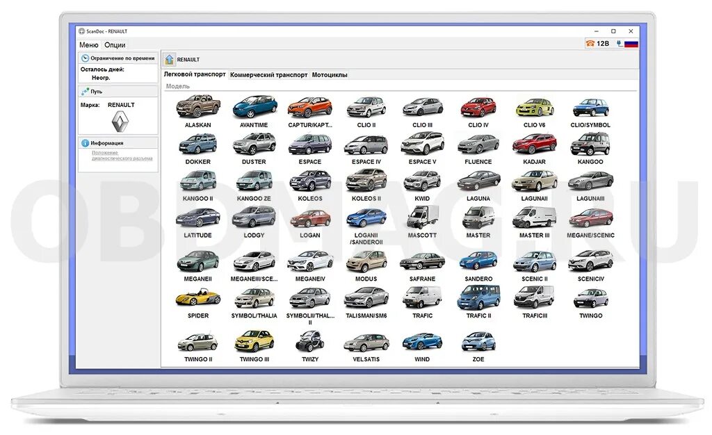
Task: Select the CLIO II car icon
Action: pyautogui.click(x=366, y=107)
